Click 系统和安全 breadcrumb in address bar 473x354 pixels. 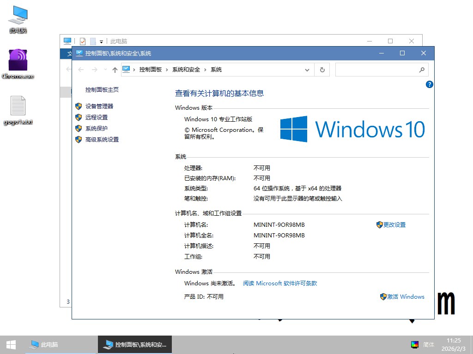pos(186,70)
